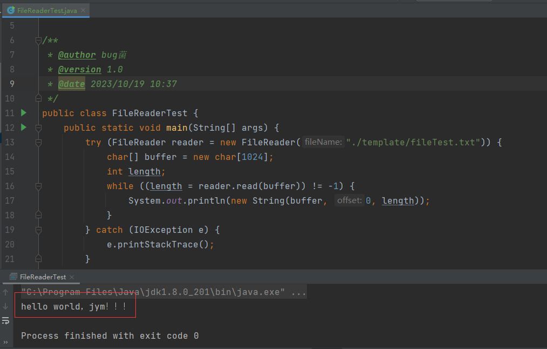Click the date value 2023/10/19 10:37

click(134, 84)
